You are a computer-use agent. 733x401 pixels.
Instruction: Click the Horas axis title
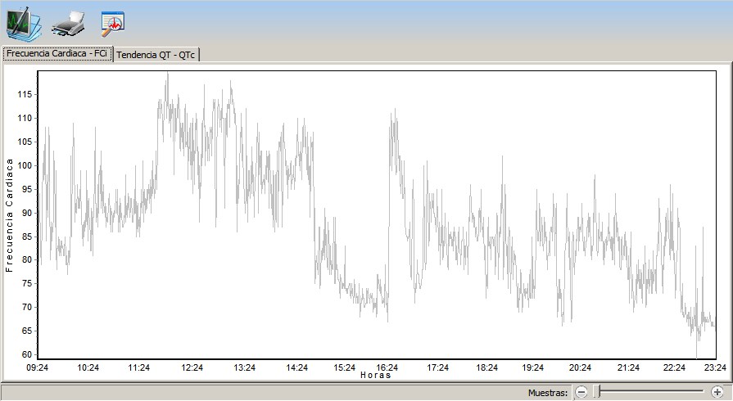(375, 376)
